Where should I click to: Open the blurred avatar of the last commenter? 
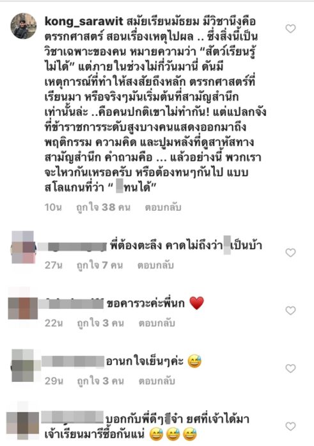(x=23, y=422)
